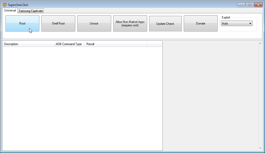Viewport: 265px width, 153px height.
Task: Click the Result column header
Action: [x=116, y=44]
